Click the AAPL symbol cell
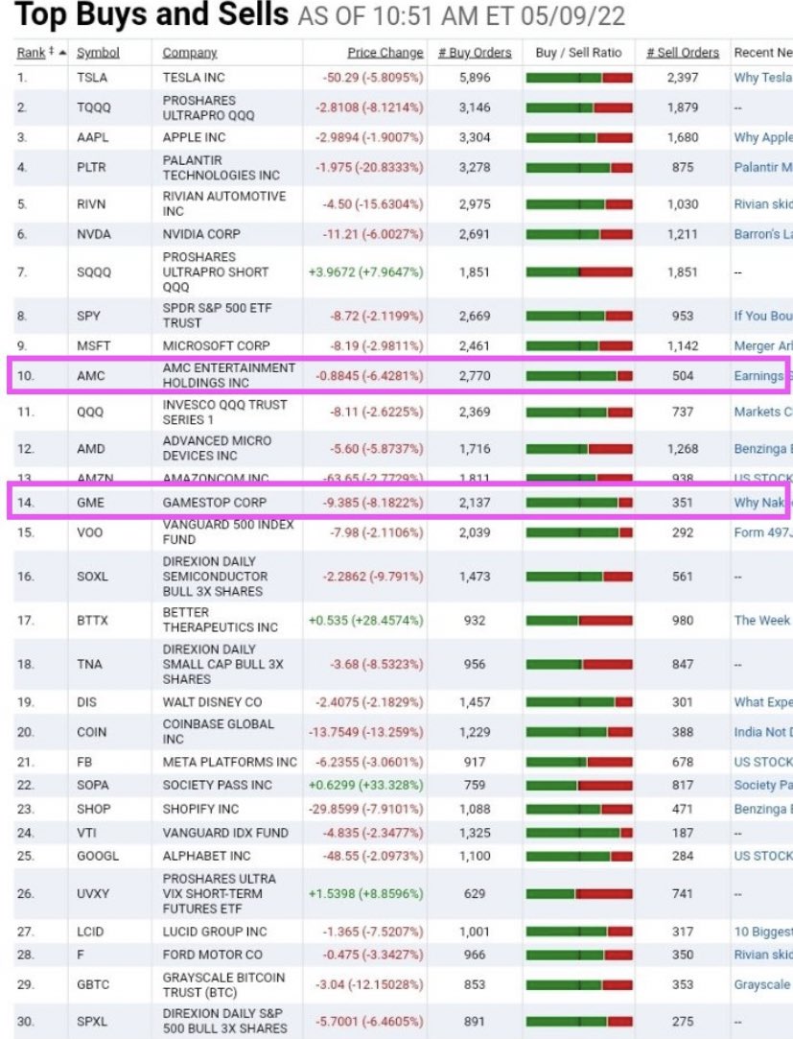 click(93, 137)
